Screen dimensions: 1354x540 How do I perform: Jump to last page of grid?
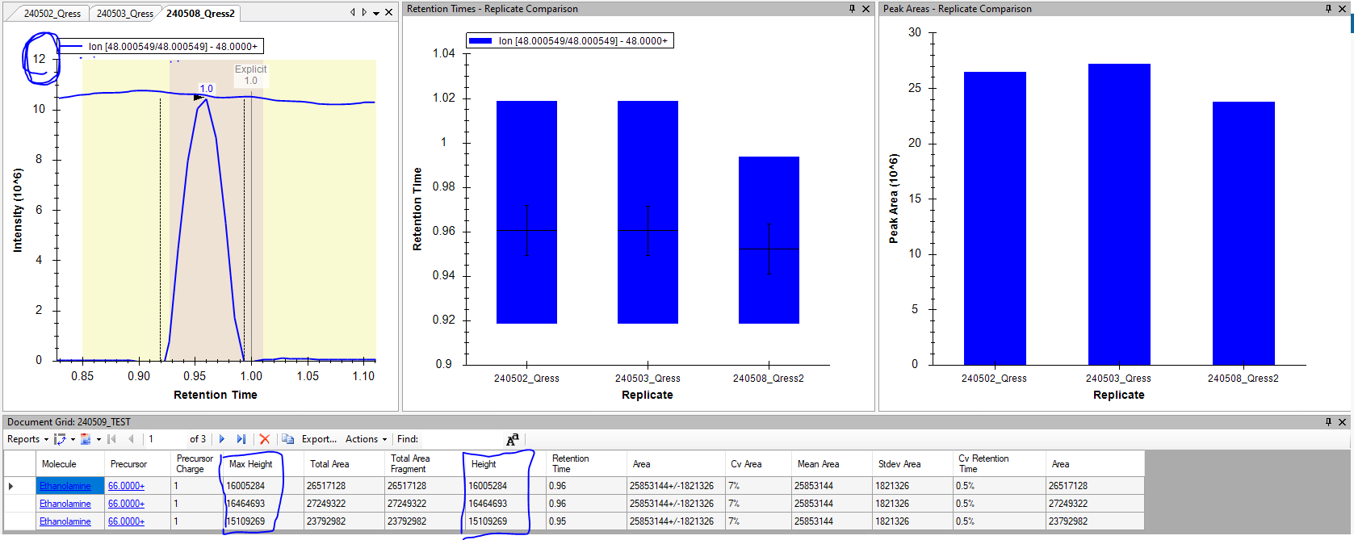coord(241,439)
